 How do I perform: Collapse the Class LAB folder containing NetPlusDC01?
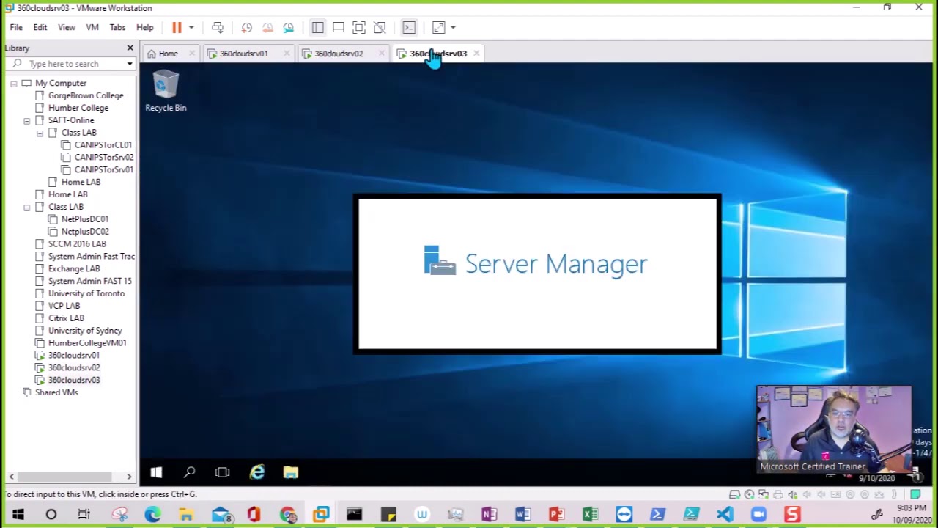pyautogui.click(x=26, y=207)
